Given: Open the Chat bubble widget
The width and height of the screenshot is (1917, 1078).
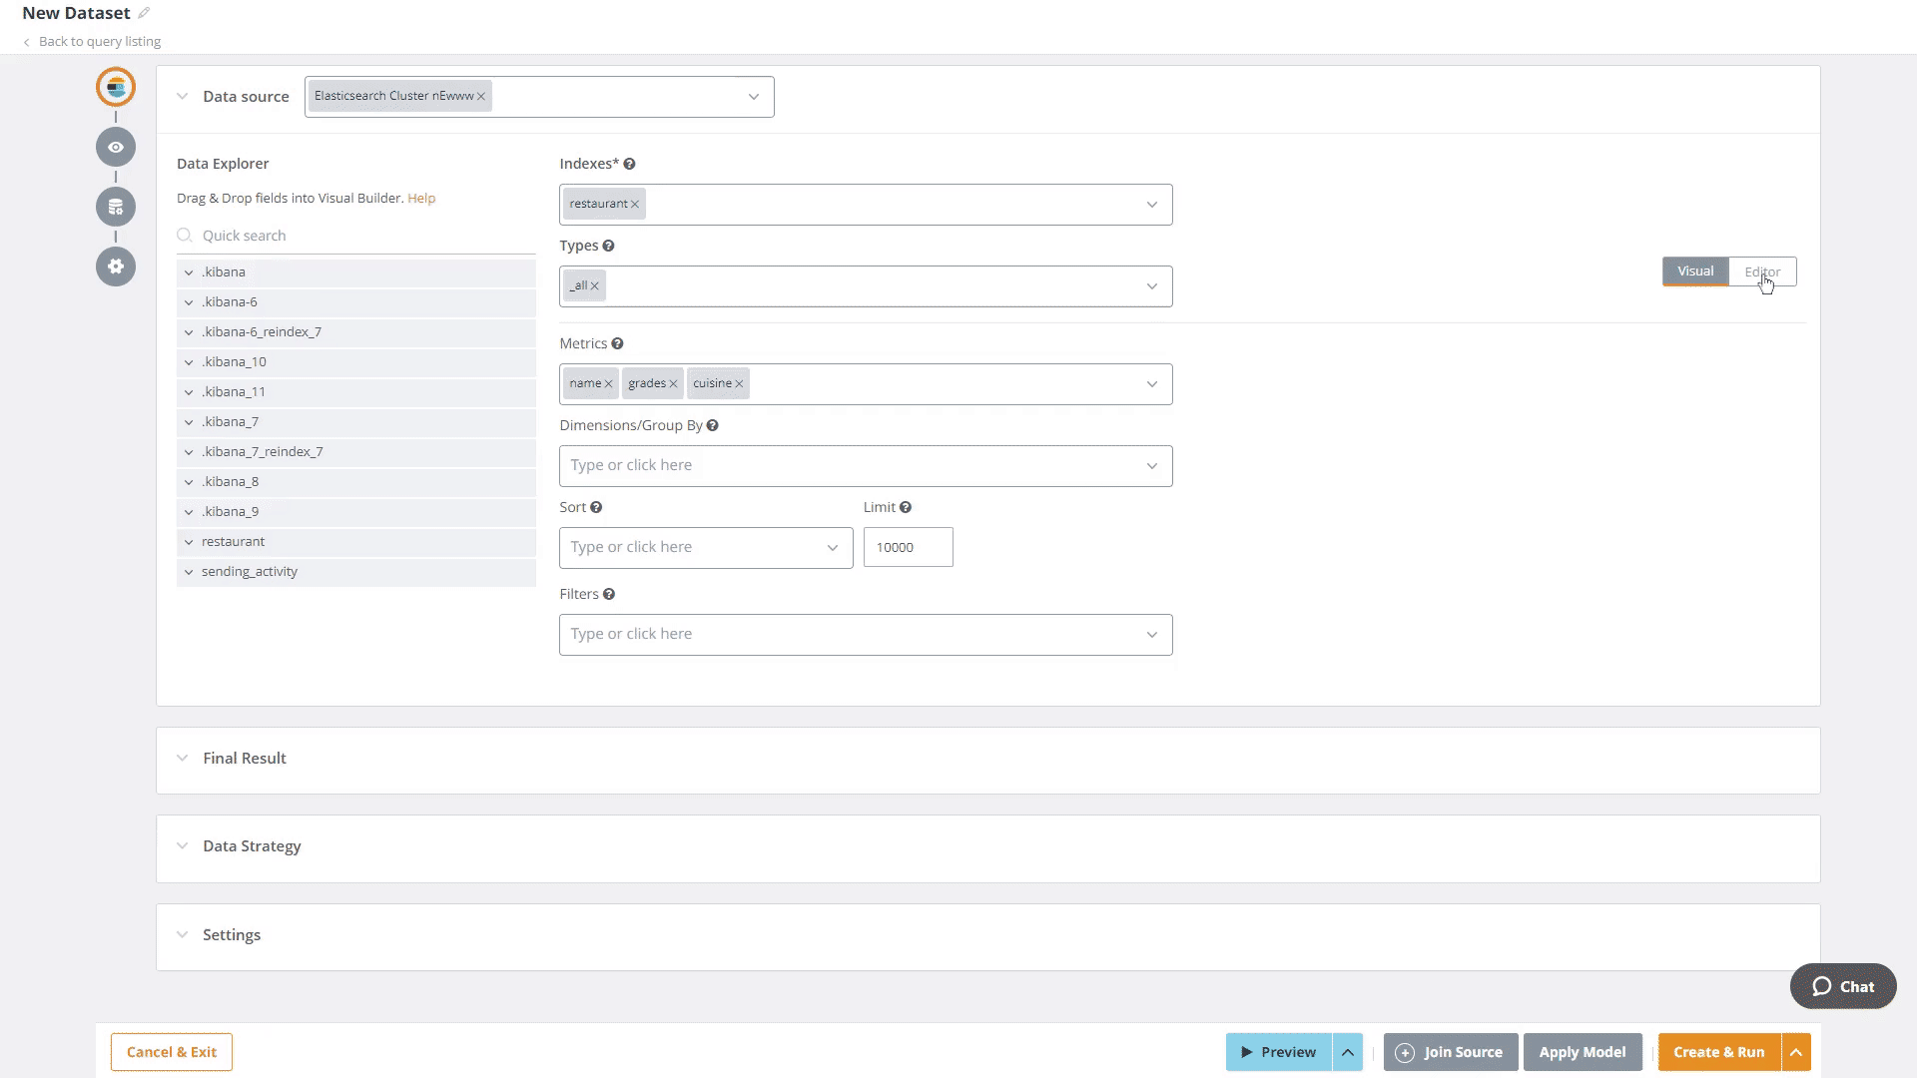Looking at the screenshot, I should click(1843, 986).
